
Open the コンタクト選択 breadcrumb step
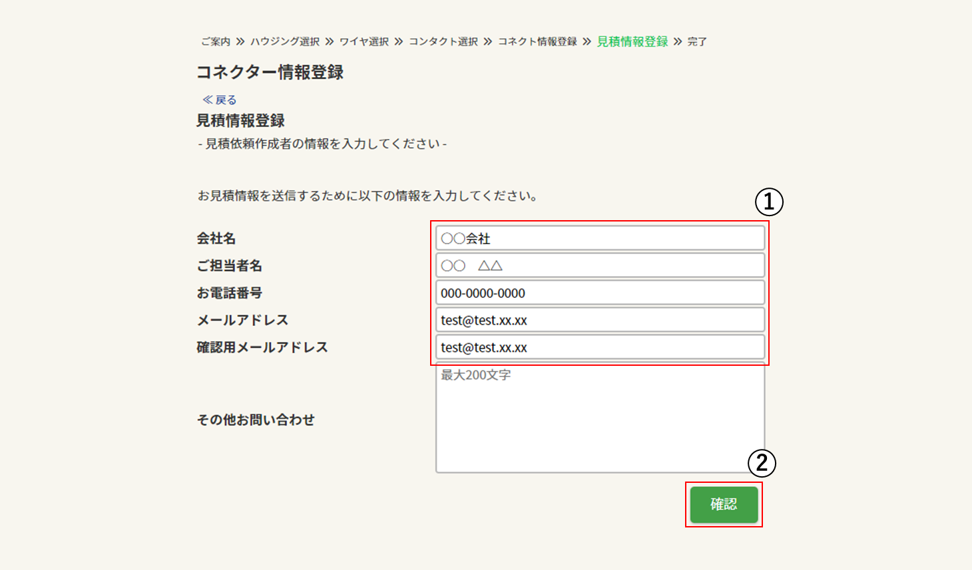[x=443, y=42]
